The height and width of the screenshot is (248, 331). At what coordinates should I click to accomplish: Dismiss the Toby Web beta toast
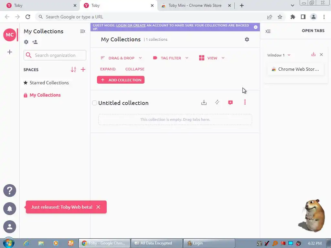coord(98,207)
